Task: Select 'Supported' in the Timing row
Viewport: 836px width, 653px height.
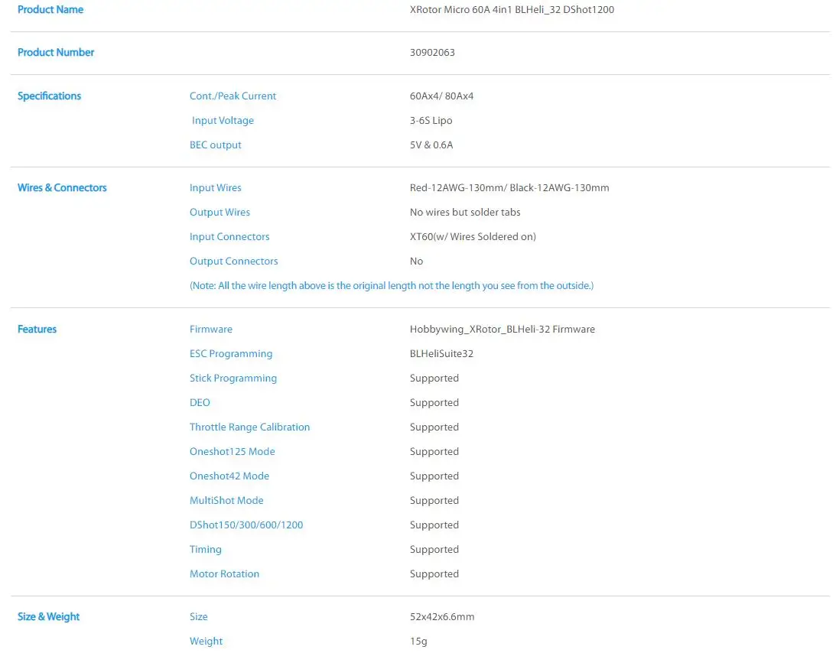Action: tap(434, 550)
